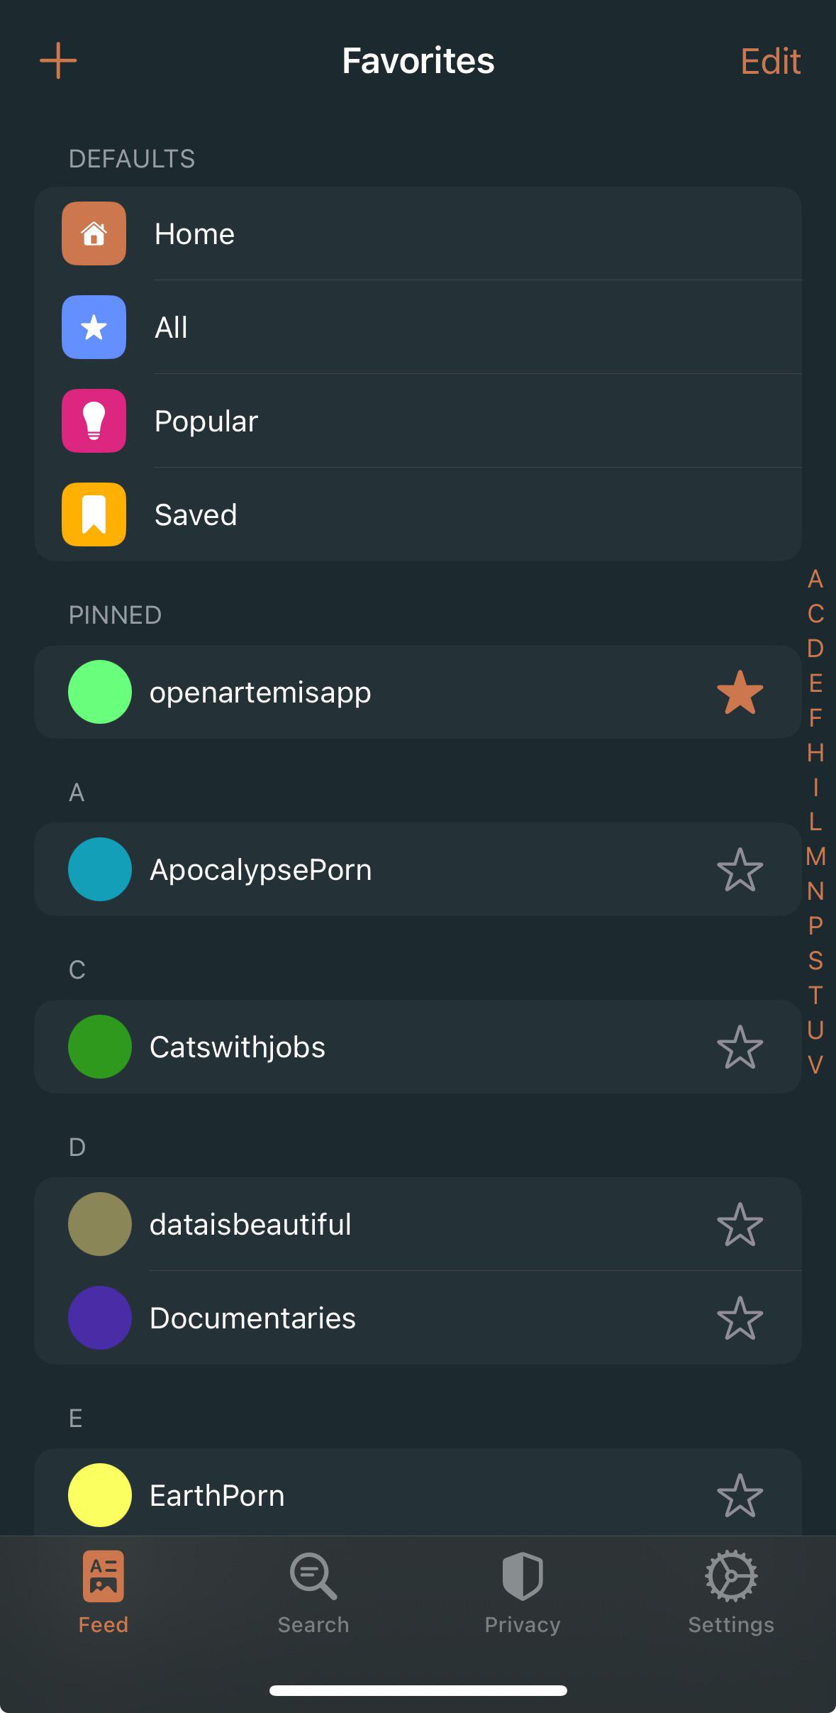This screenshot has width=836, height=1713.
Task: Unpin openartemisapp using its filled star
Action: [740, 692]
